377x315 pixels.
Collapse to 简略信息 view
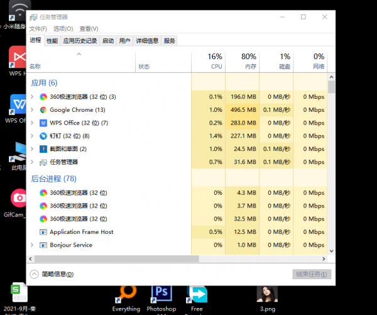pos(52,274)
